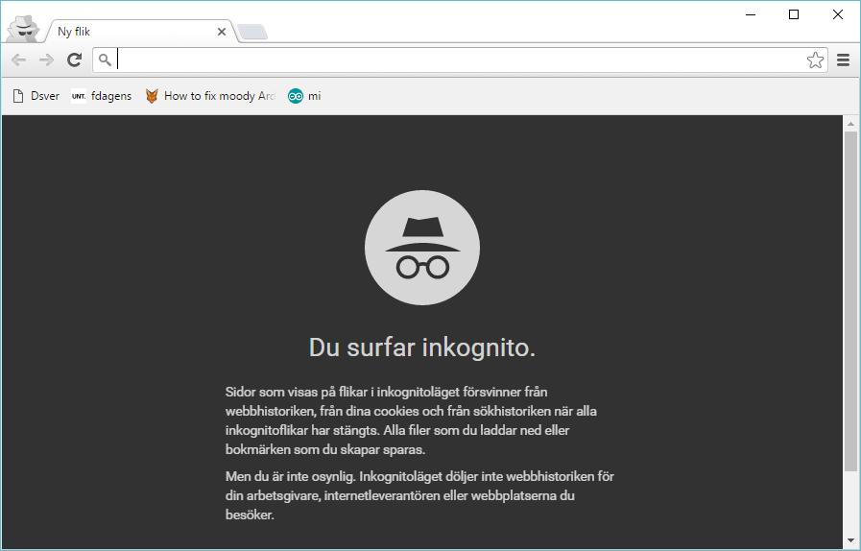Click the vertical scrollbar thumb
The width and height of the screenshot is (861, 551).
(x=850, y=301)
